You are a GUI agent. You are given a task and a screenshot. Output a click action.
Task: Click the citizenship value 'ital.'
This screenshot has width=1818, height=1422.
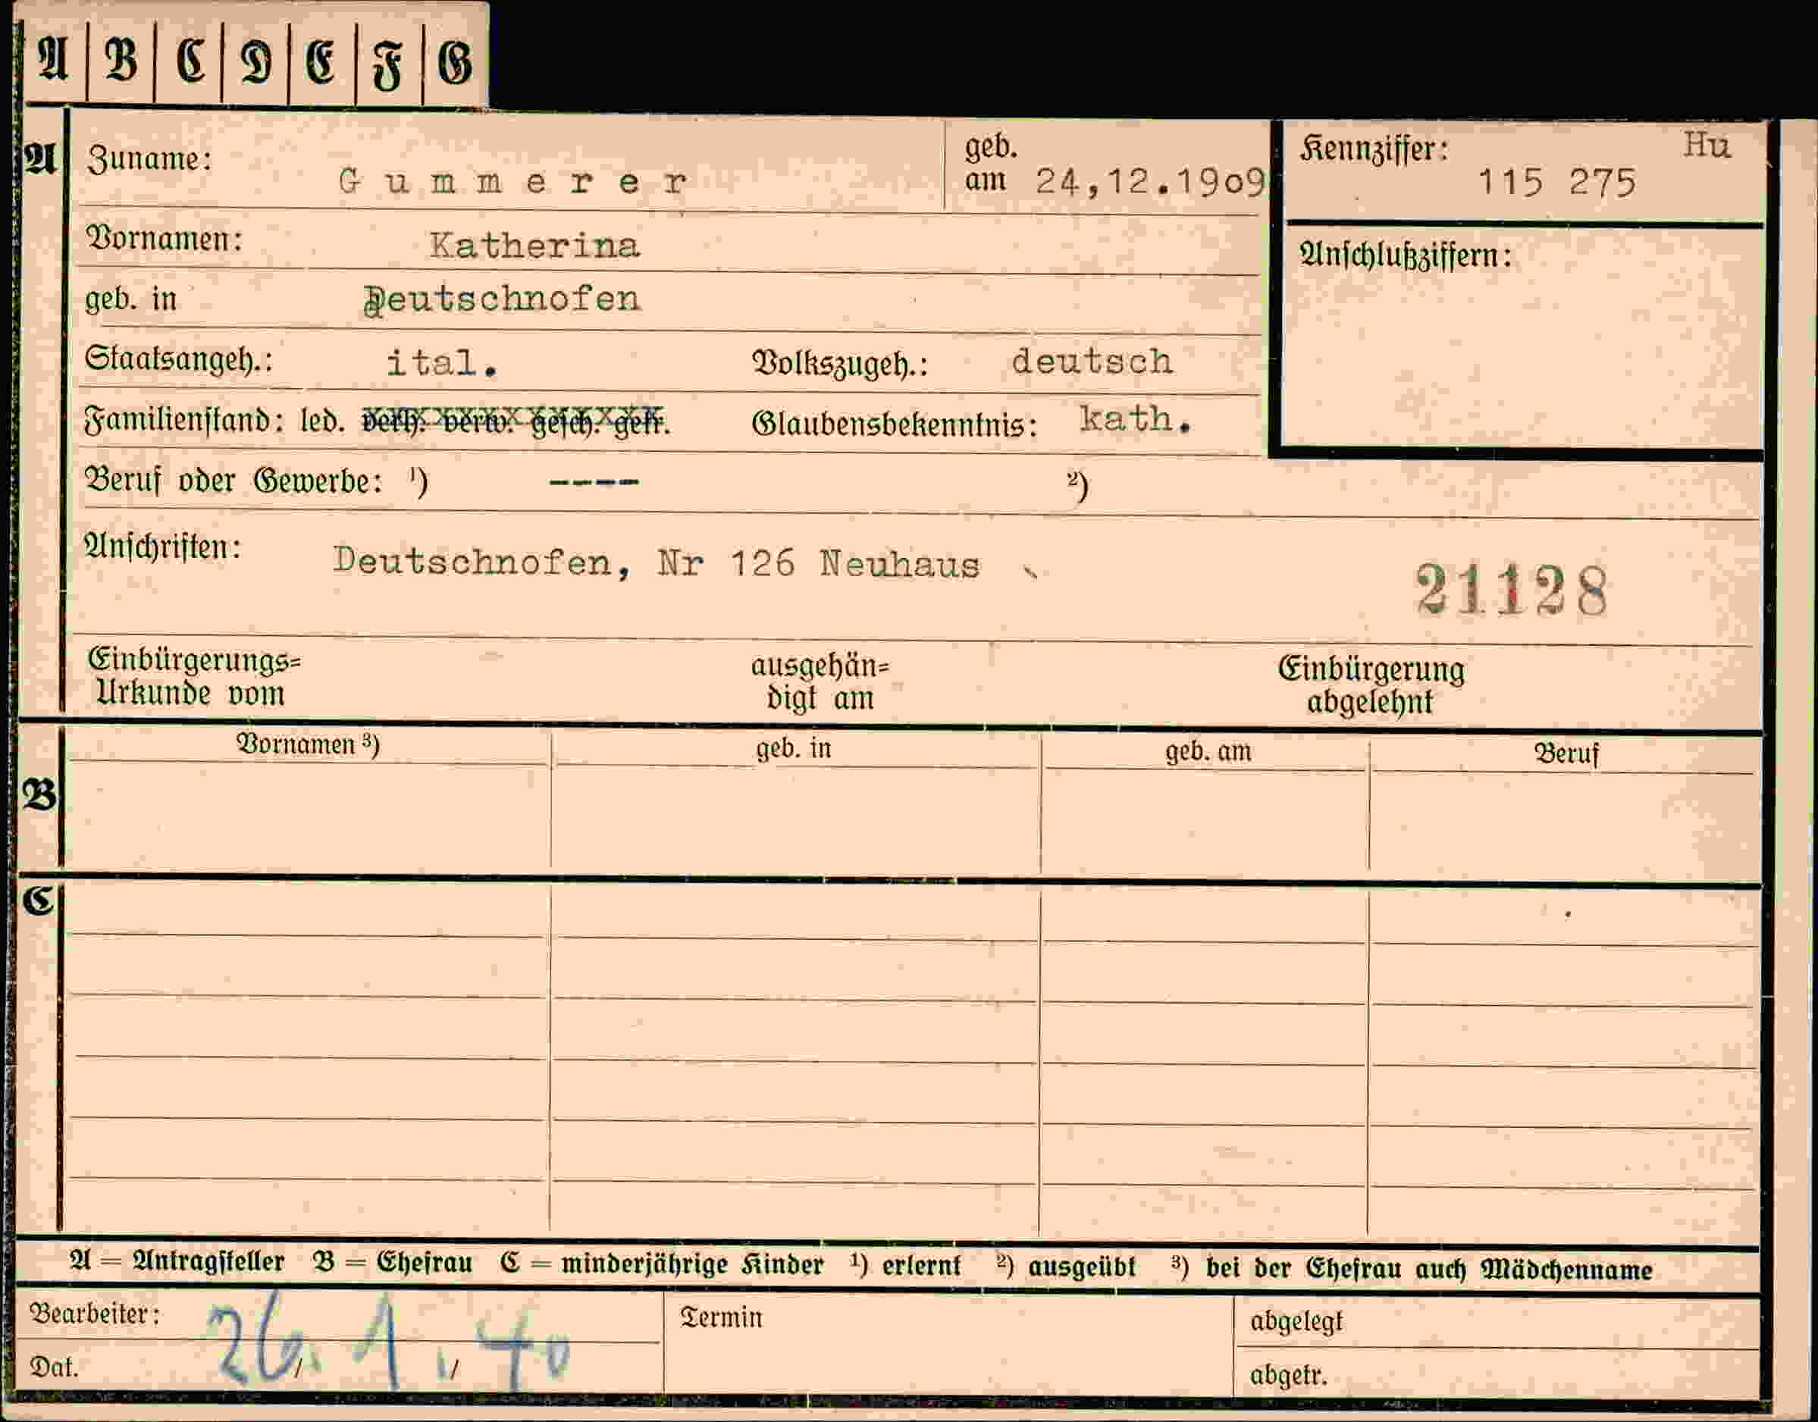(442, 363)
